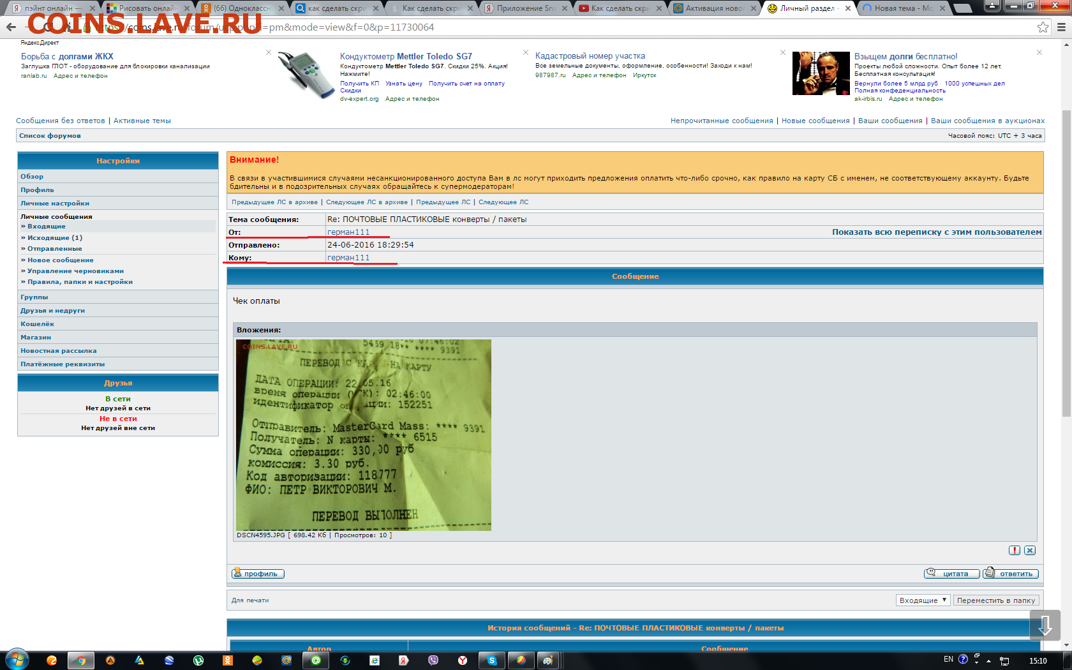Show hidden tray icons arrow

(988, 661)
